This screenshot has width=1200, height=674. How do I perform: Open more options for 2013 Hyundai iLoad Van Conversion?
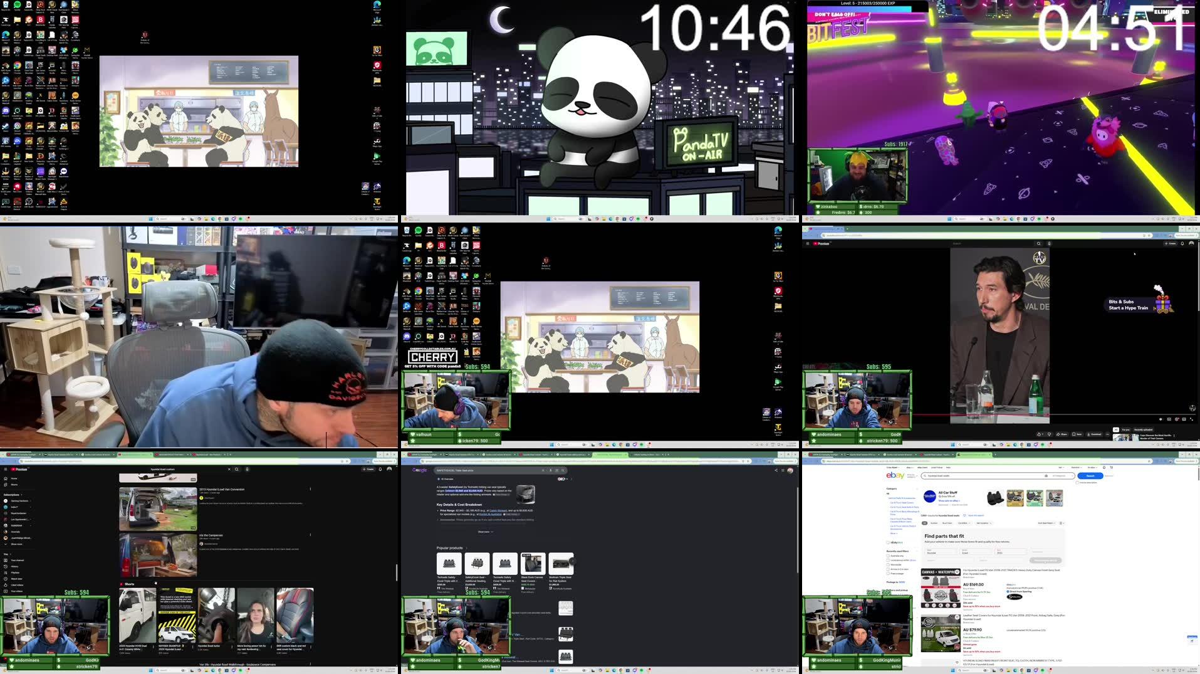310,489
